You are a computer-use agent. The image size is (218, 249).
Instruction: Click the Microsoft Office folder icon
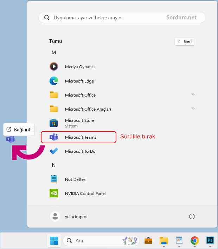[x=54, y=95]
